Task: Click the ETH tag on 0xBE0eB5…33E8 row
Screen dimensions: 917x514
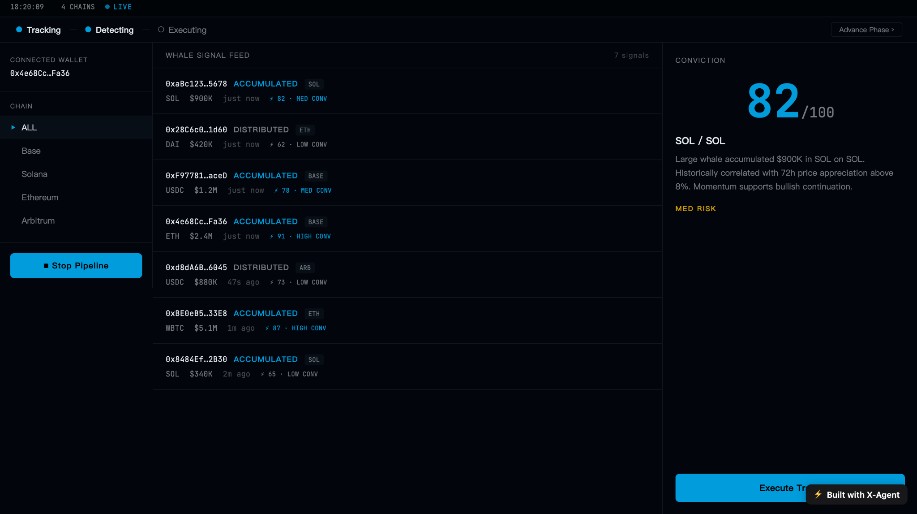Action: tap(314, 314)
